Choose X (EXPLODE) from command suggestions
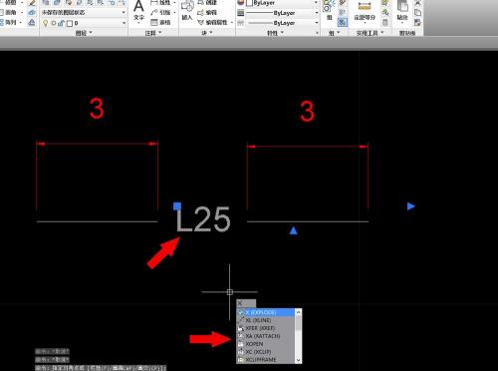This screenshot has width=498, height=371. [x=265, y=312]
